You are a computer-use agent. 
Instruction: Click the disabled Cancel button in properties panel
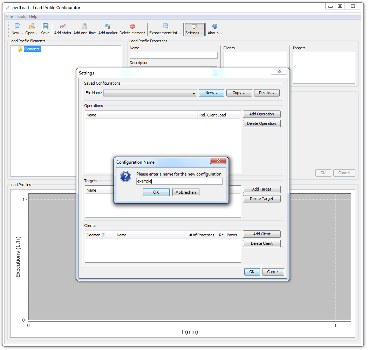point(344,173)
